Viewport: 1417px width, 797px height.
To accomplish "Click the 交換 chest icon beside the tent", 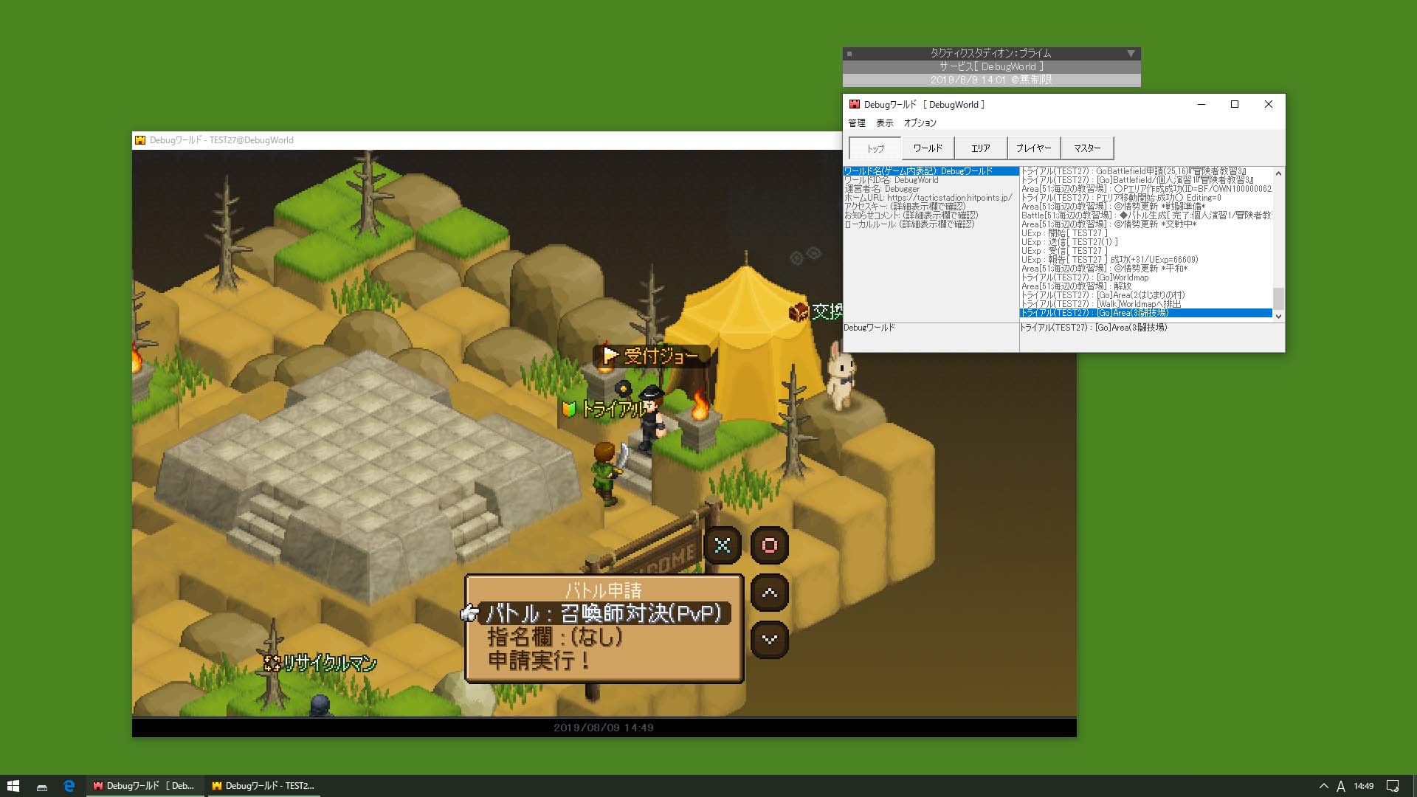I will 799,311.
